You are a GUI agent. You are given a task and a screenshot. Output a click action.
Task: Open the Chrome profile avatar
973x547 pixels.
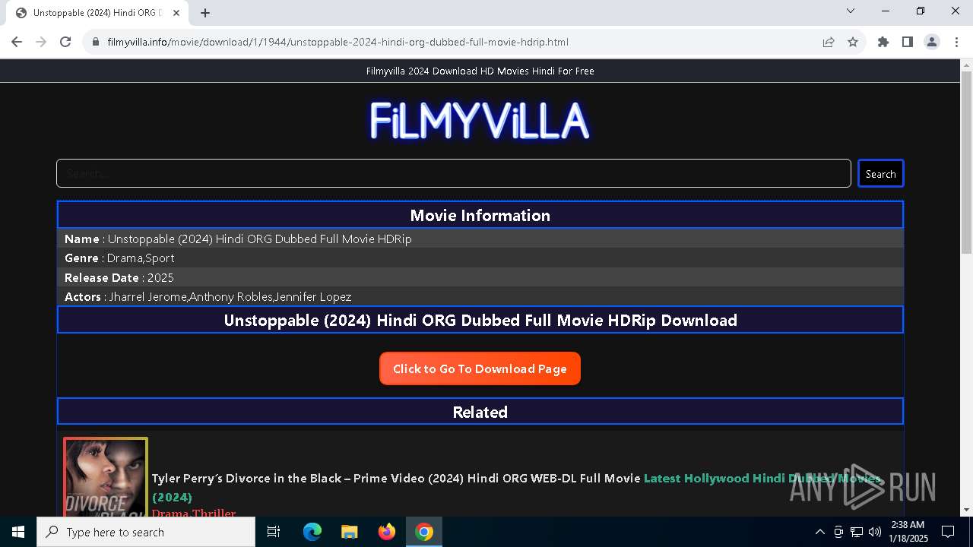coord(932,42)
